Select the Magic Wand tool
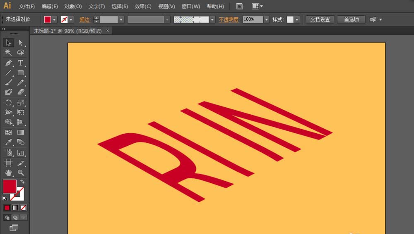The width and height of the screenshot is (414, 234). point(8,53)
